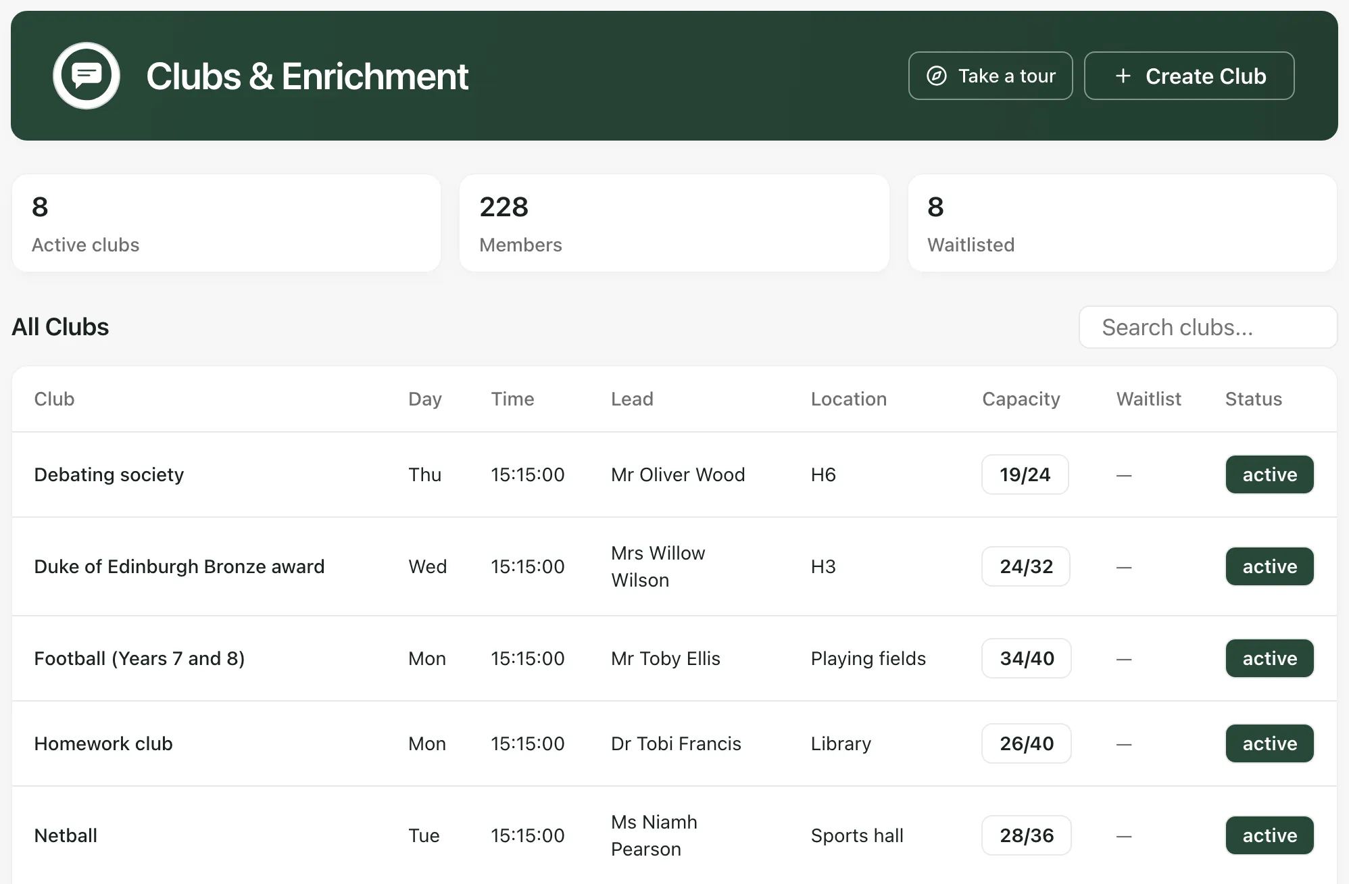
Task: Click the 26/40 capacity badge
Action: (x=1027, y=743)
